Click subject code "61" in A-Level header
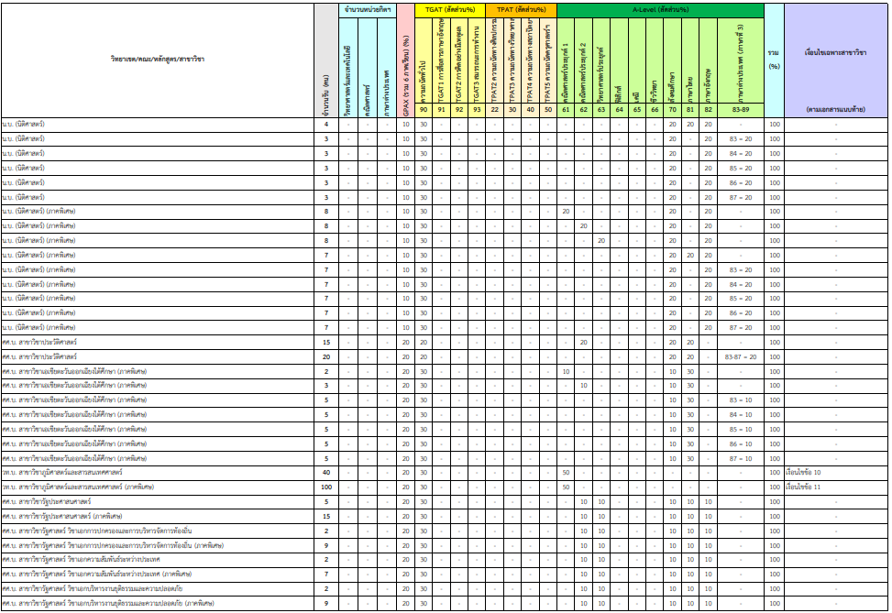This screenshot has width=892, height=613. [566, 110]
